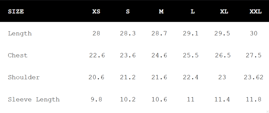Select the XS size column header
Image resolution: width=269 pixels, height=113 pixels.
click(96, 12)
